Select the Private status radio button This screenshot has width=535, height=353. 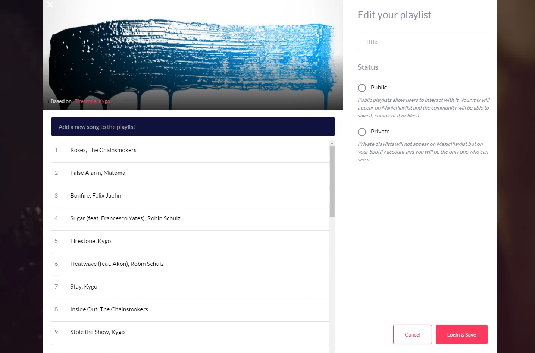coord(362,132)
